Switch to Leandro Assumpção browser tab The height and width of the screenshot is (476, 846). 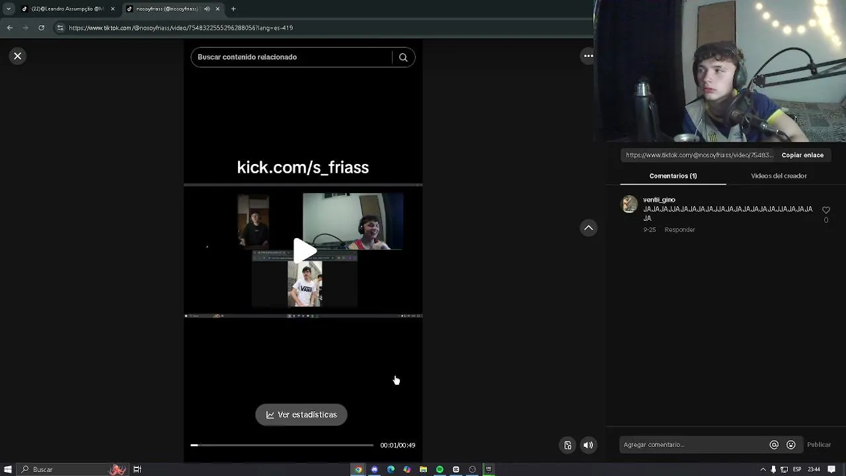pos(67,9)
